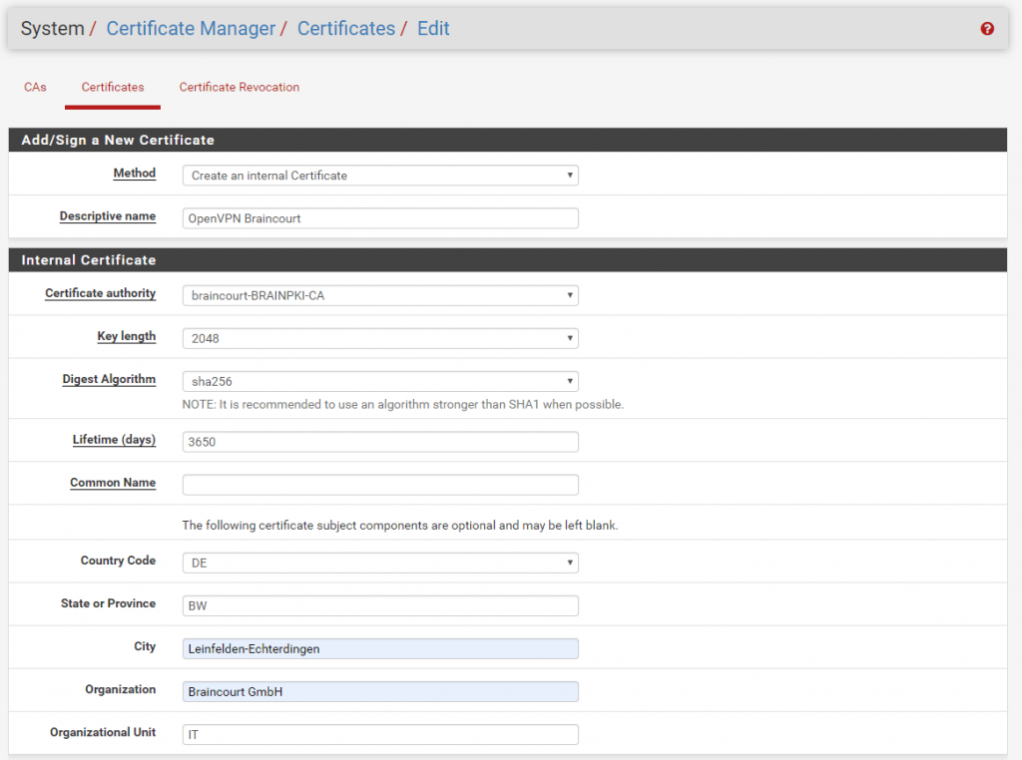Open the Certificate Revocation tab
The height and width of the screenshot is (760, 1022).
pyautogui.click(x=240, y=87)
